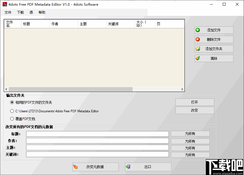The height and width of the screenshot is (175, 244).
Task: Click the Clear (清除) broom icon
Action: coord(198,58)
